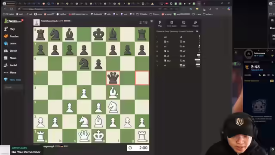Switch to the Play lightning tab

[160, 23]
